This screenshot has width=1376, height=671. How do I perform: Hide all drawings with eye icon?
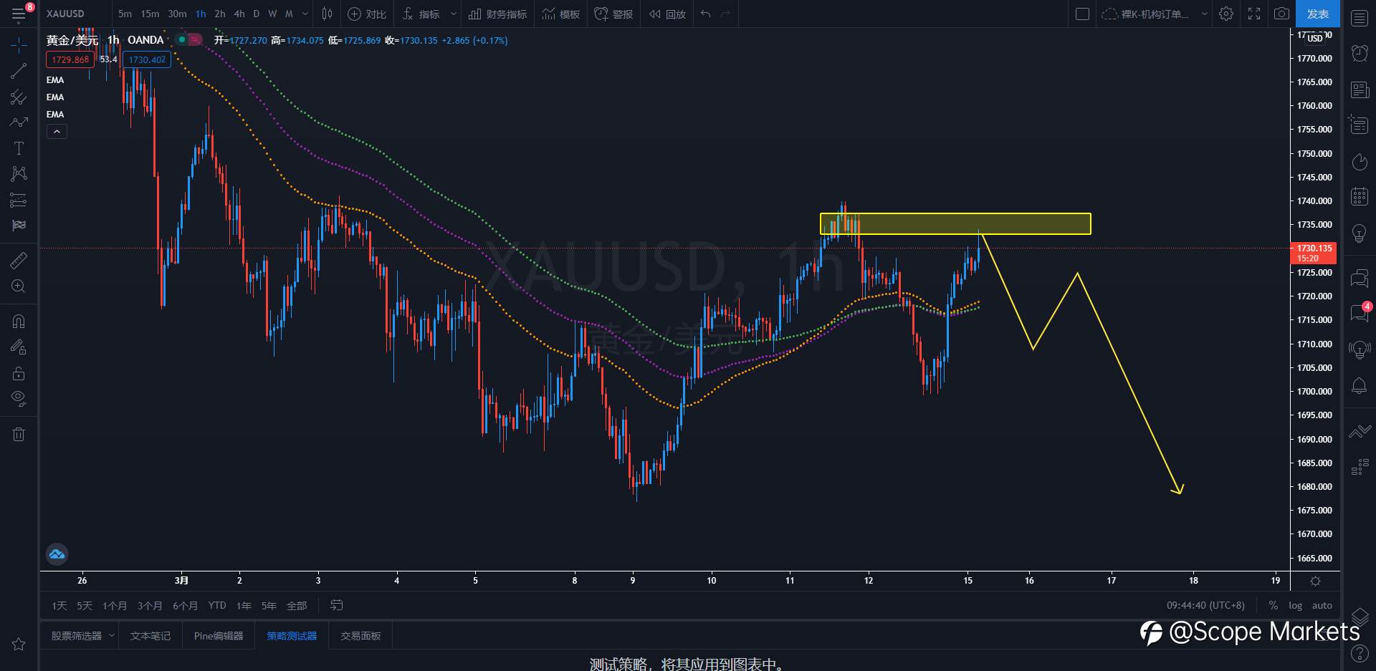(19, 399)
